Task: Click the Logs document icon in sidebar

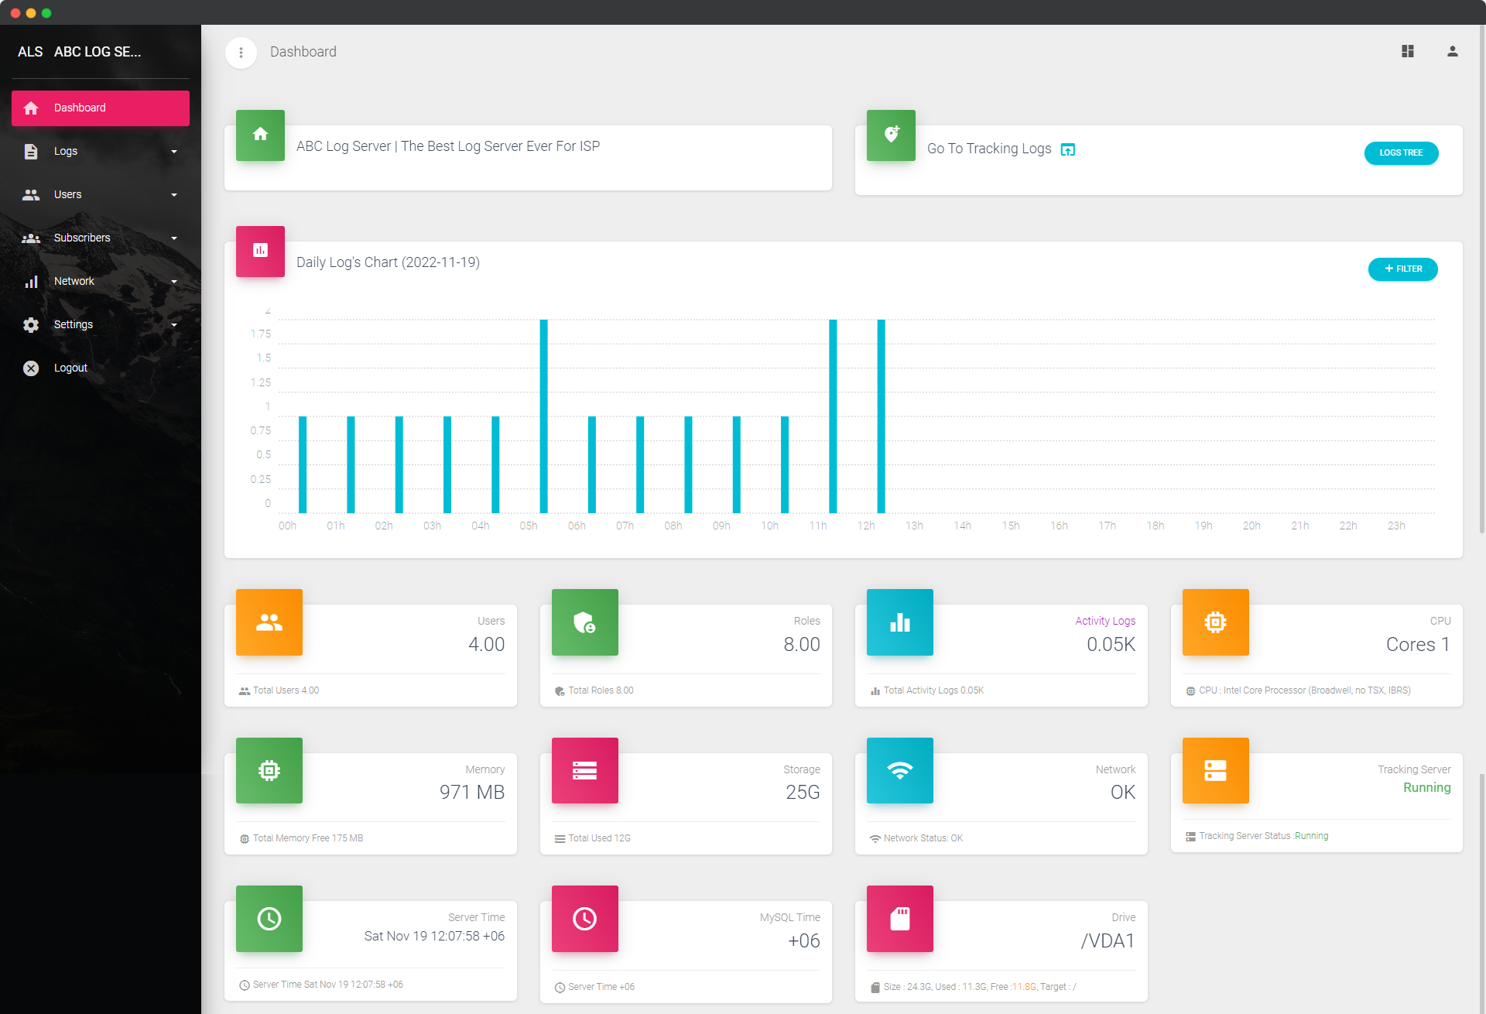Action: tap(31, 152)
